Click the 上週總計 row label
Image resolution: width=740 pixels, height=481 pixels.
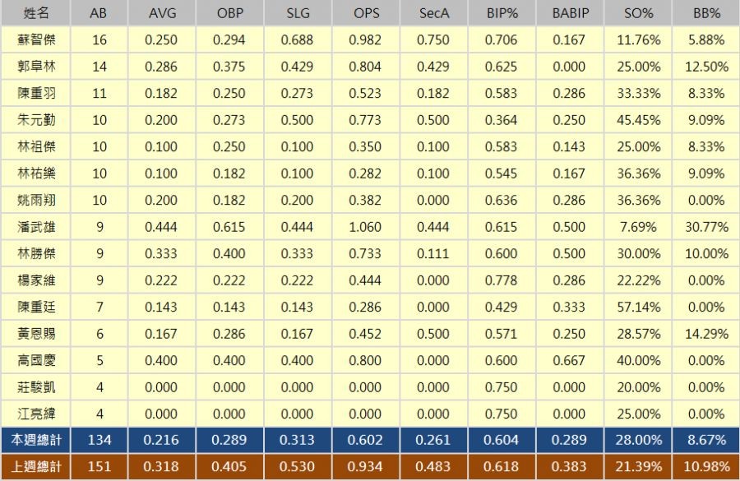(x=35, y=467)
